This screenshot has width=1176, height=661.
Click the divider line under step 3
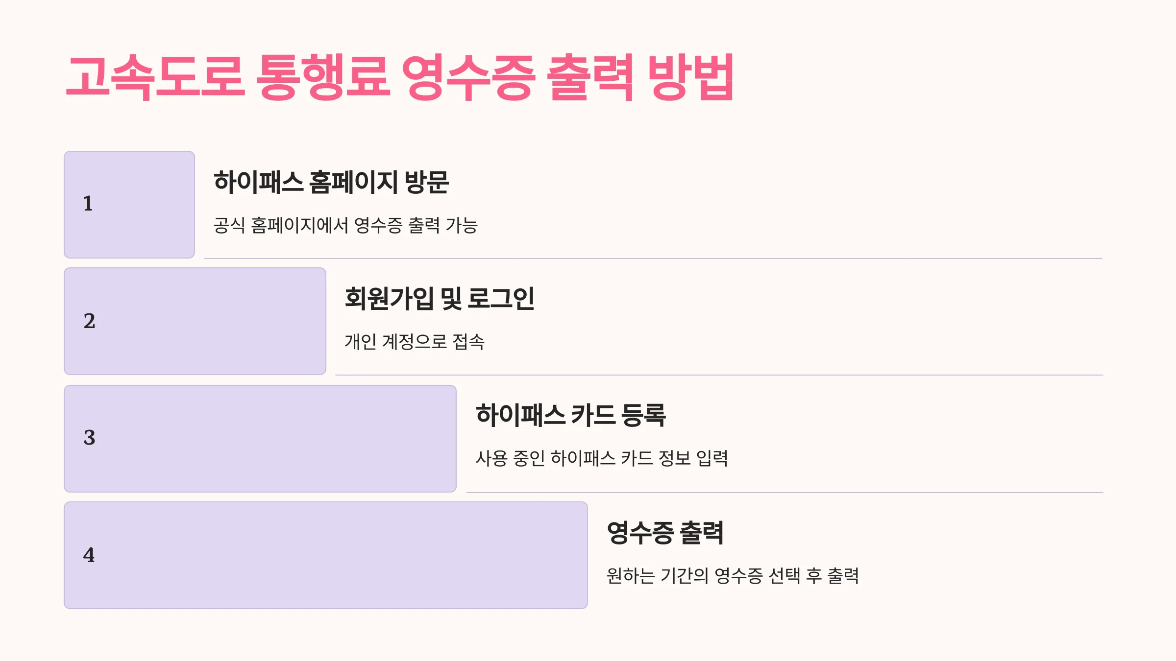tap(785, 493)
